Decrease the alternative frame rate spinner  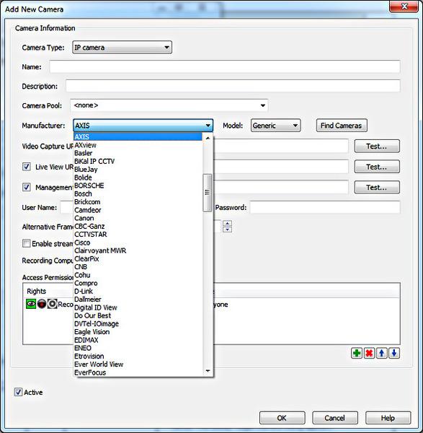tap(227, 229)
